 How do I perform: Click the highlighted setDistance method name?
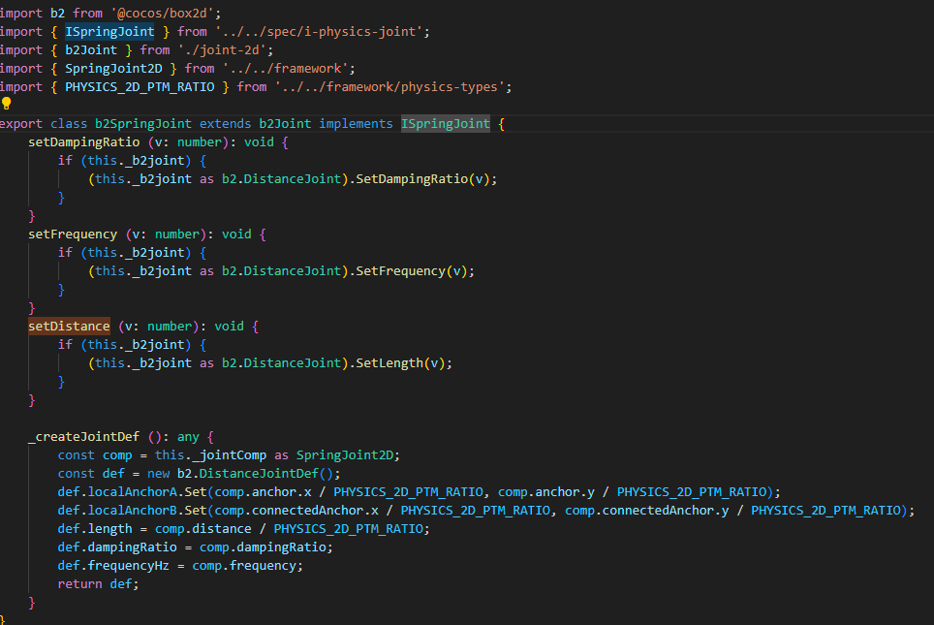69,327
